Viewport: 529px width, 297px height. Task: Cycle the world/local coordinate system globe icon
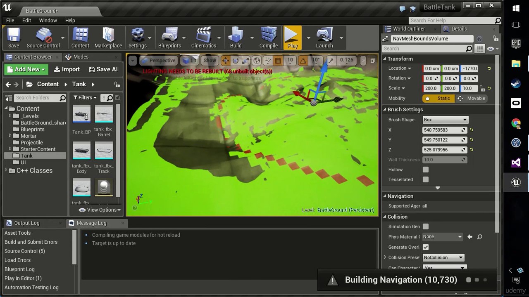click(x=257, y=61)
